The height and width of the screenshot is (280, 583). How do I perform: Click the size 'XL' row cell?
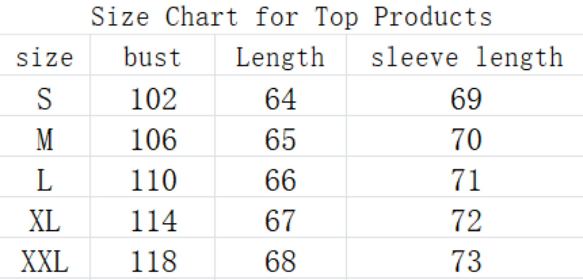pos(44,221)
